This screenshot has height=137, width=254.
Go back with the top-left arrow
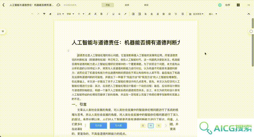click(x=3, y=5)
